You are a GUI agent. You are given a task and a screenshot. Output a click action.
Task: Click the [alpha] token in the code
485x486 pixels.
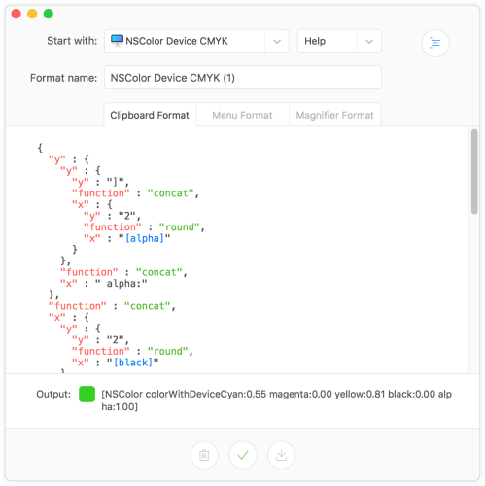pos(145,238)
